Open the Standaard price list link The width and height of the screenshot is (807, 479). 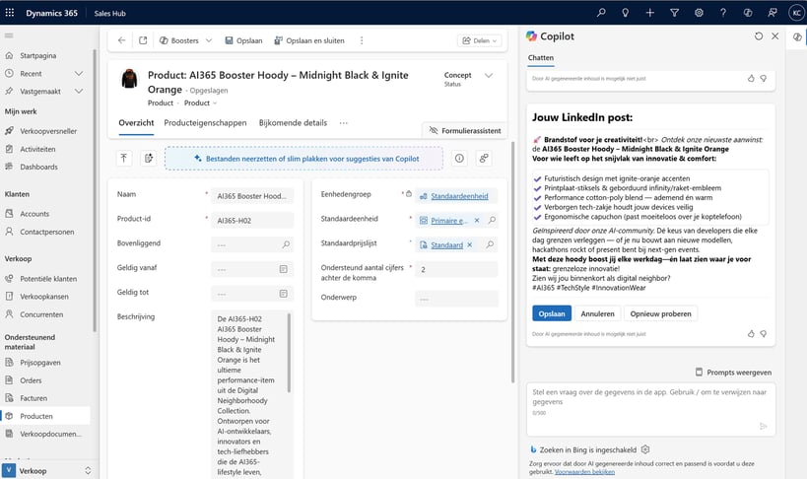tap(446, 245)
